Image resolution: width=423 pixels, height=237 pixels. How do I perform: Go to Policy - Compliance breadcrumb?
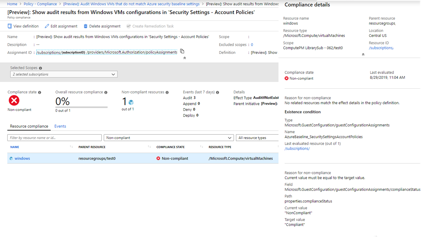40,4
